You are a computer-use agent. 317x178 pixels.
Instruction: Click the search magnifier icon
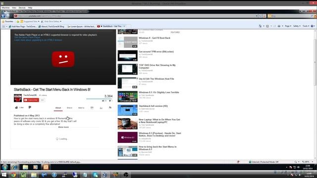[312, 16]
